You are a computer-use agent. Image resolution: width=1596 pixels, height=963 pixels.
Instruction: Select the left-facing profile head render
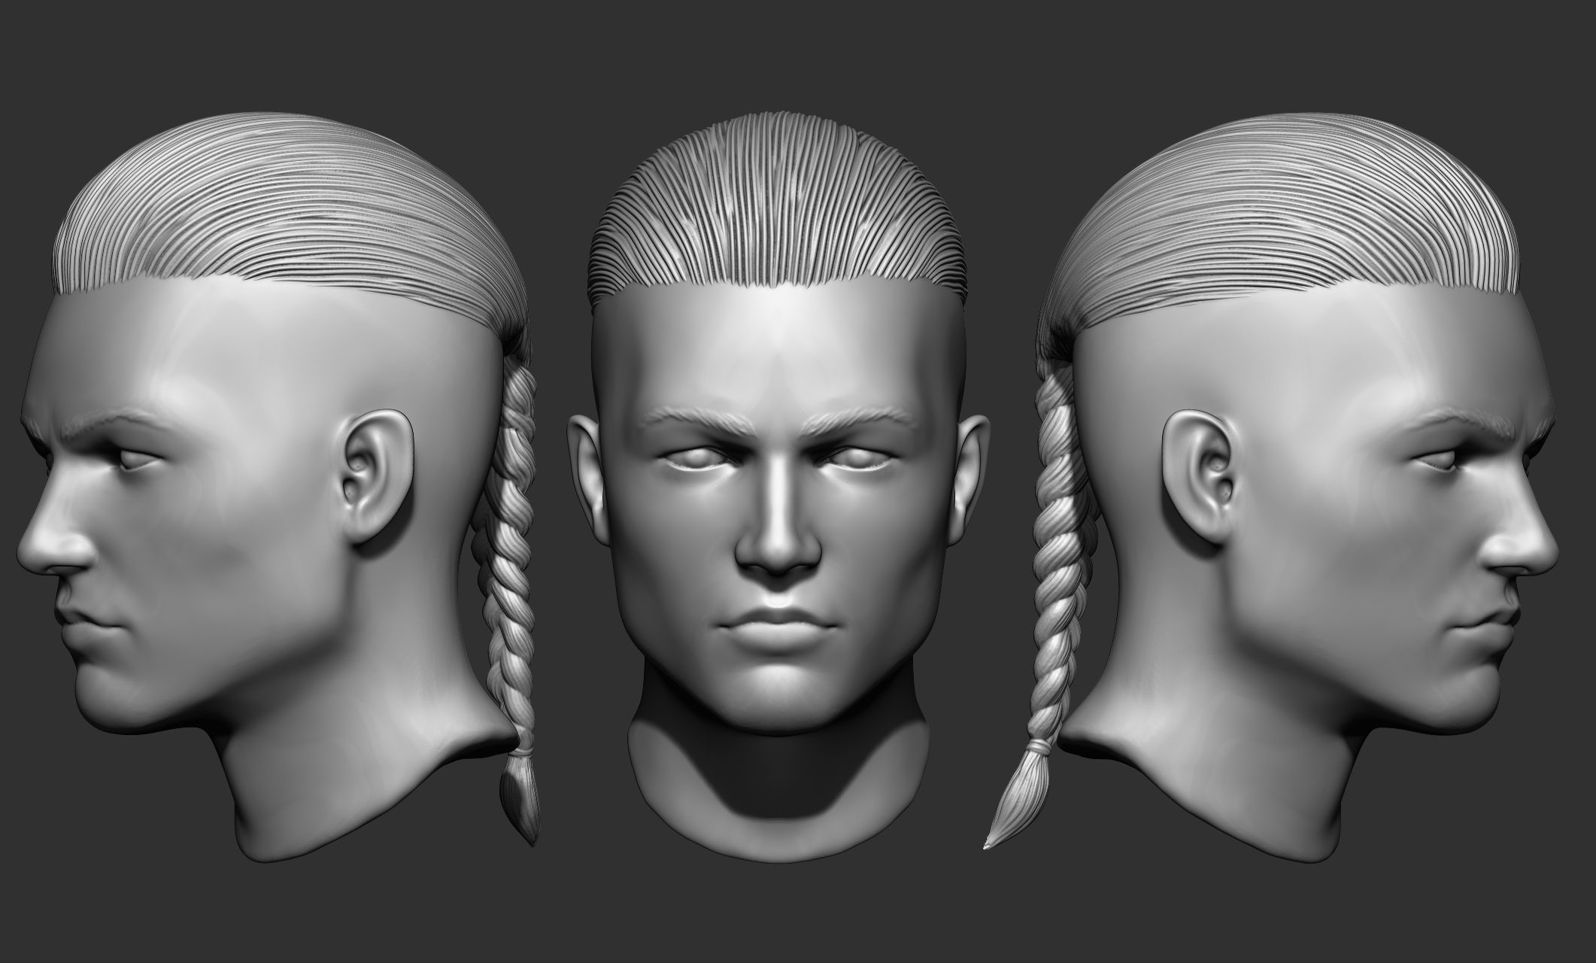tap(278, 488)
